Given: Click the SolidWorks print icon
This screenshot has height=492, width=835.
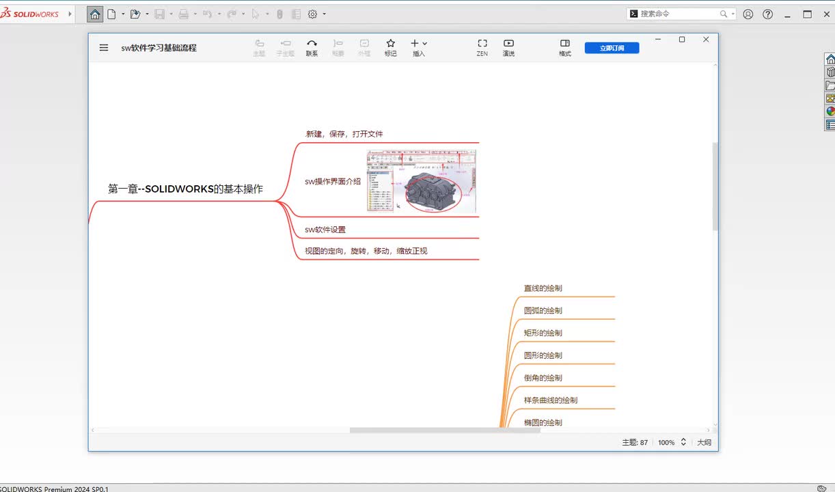Looking at the screenshot, I should (x=183, y=14).
